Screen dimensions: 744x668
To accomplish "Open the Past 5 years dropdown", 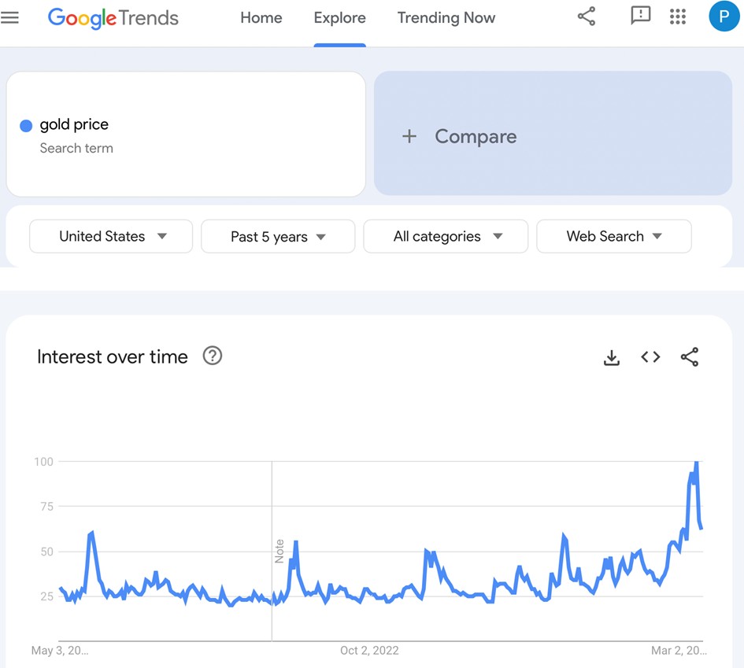I will pyautogui.click(x=278, y=237).
